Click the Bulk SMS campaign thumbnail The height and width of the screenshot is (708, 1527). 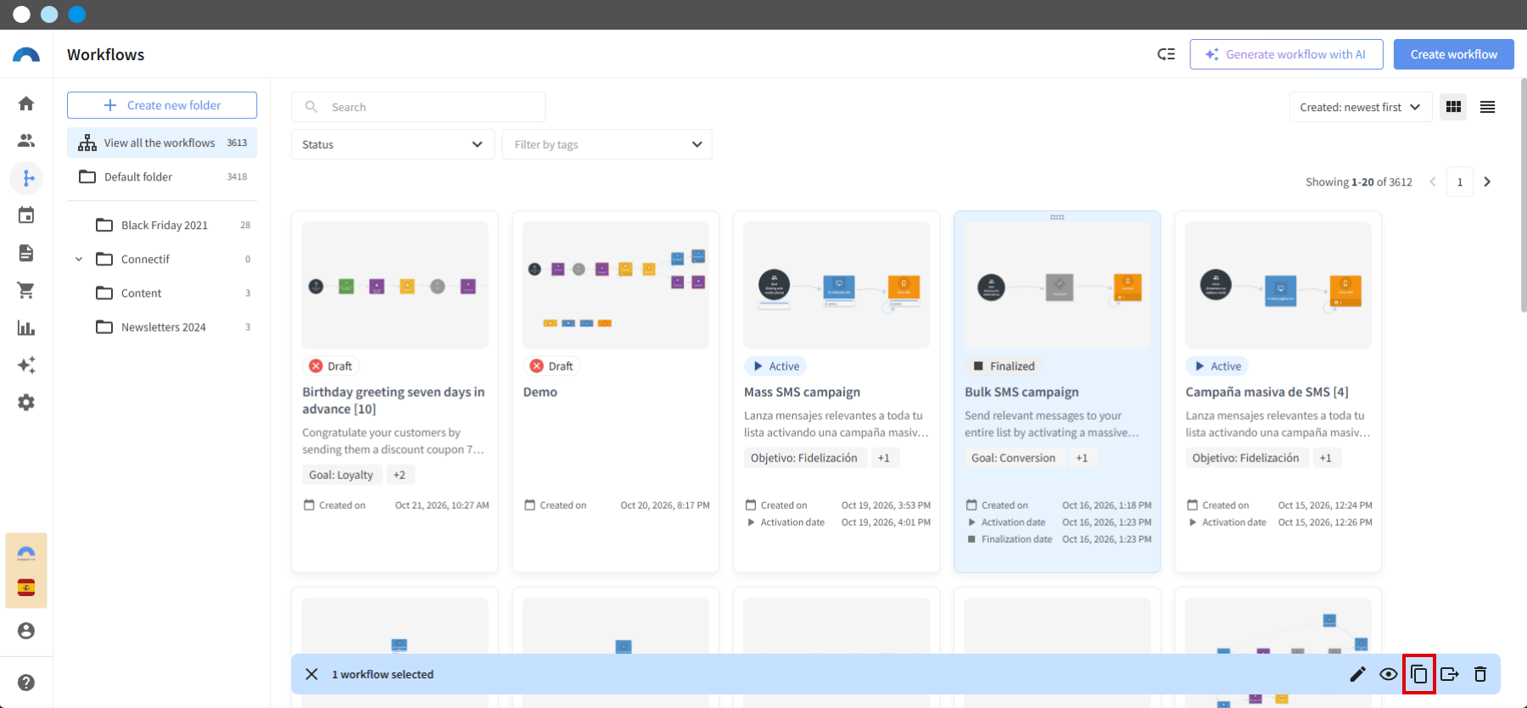click(1057, 286)
